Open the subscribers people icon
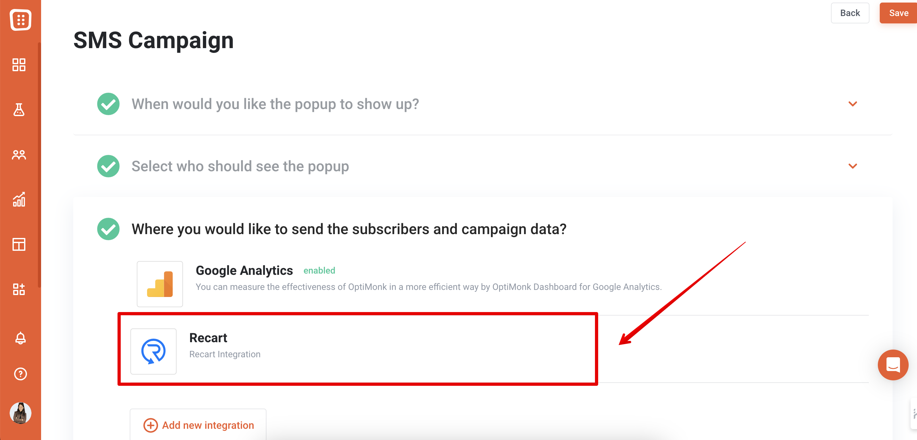The width and height of the screenshot is (917, 440). (19, 155)
